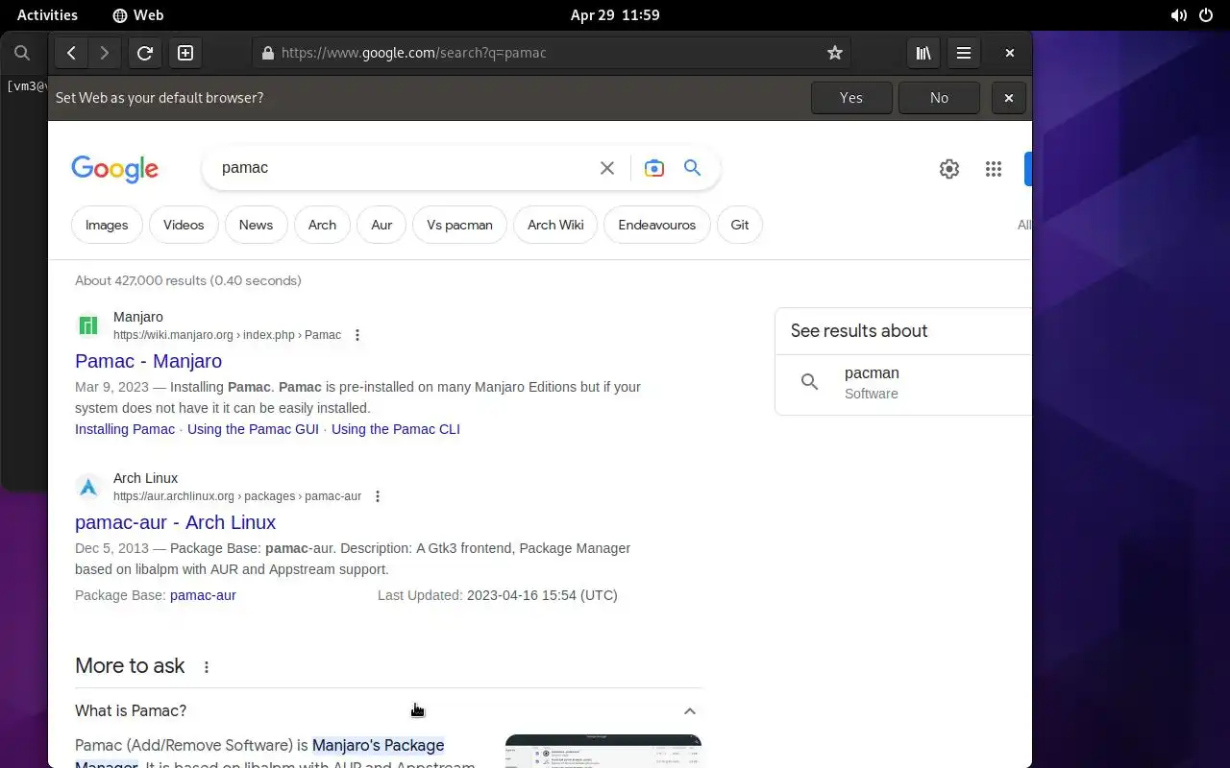
Task: Open the Google apps grid
Action: tap(994, 169)
